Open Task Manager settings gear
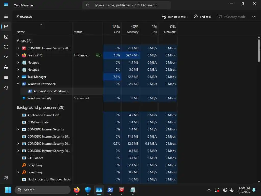This screenshot has width=261, height=196. tap(6, 178)
